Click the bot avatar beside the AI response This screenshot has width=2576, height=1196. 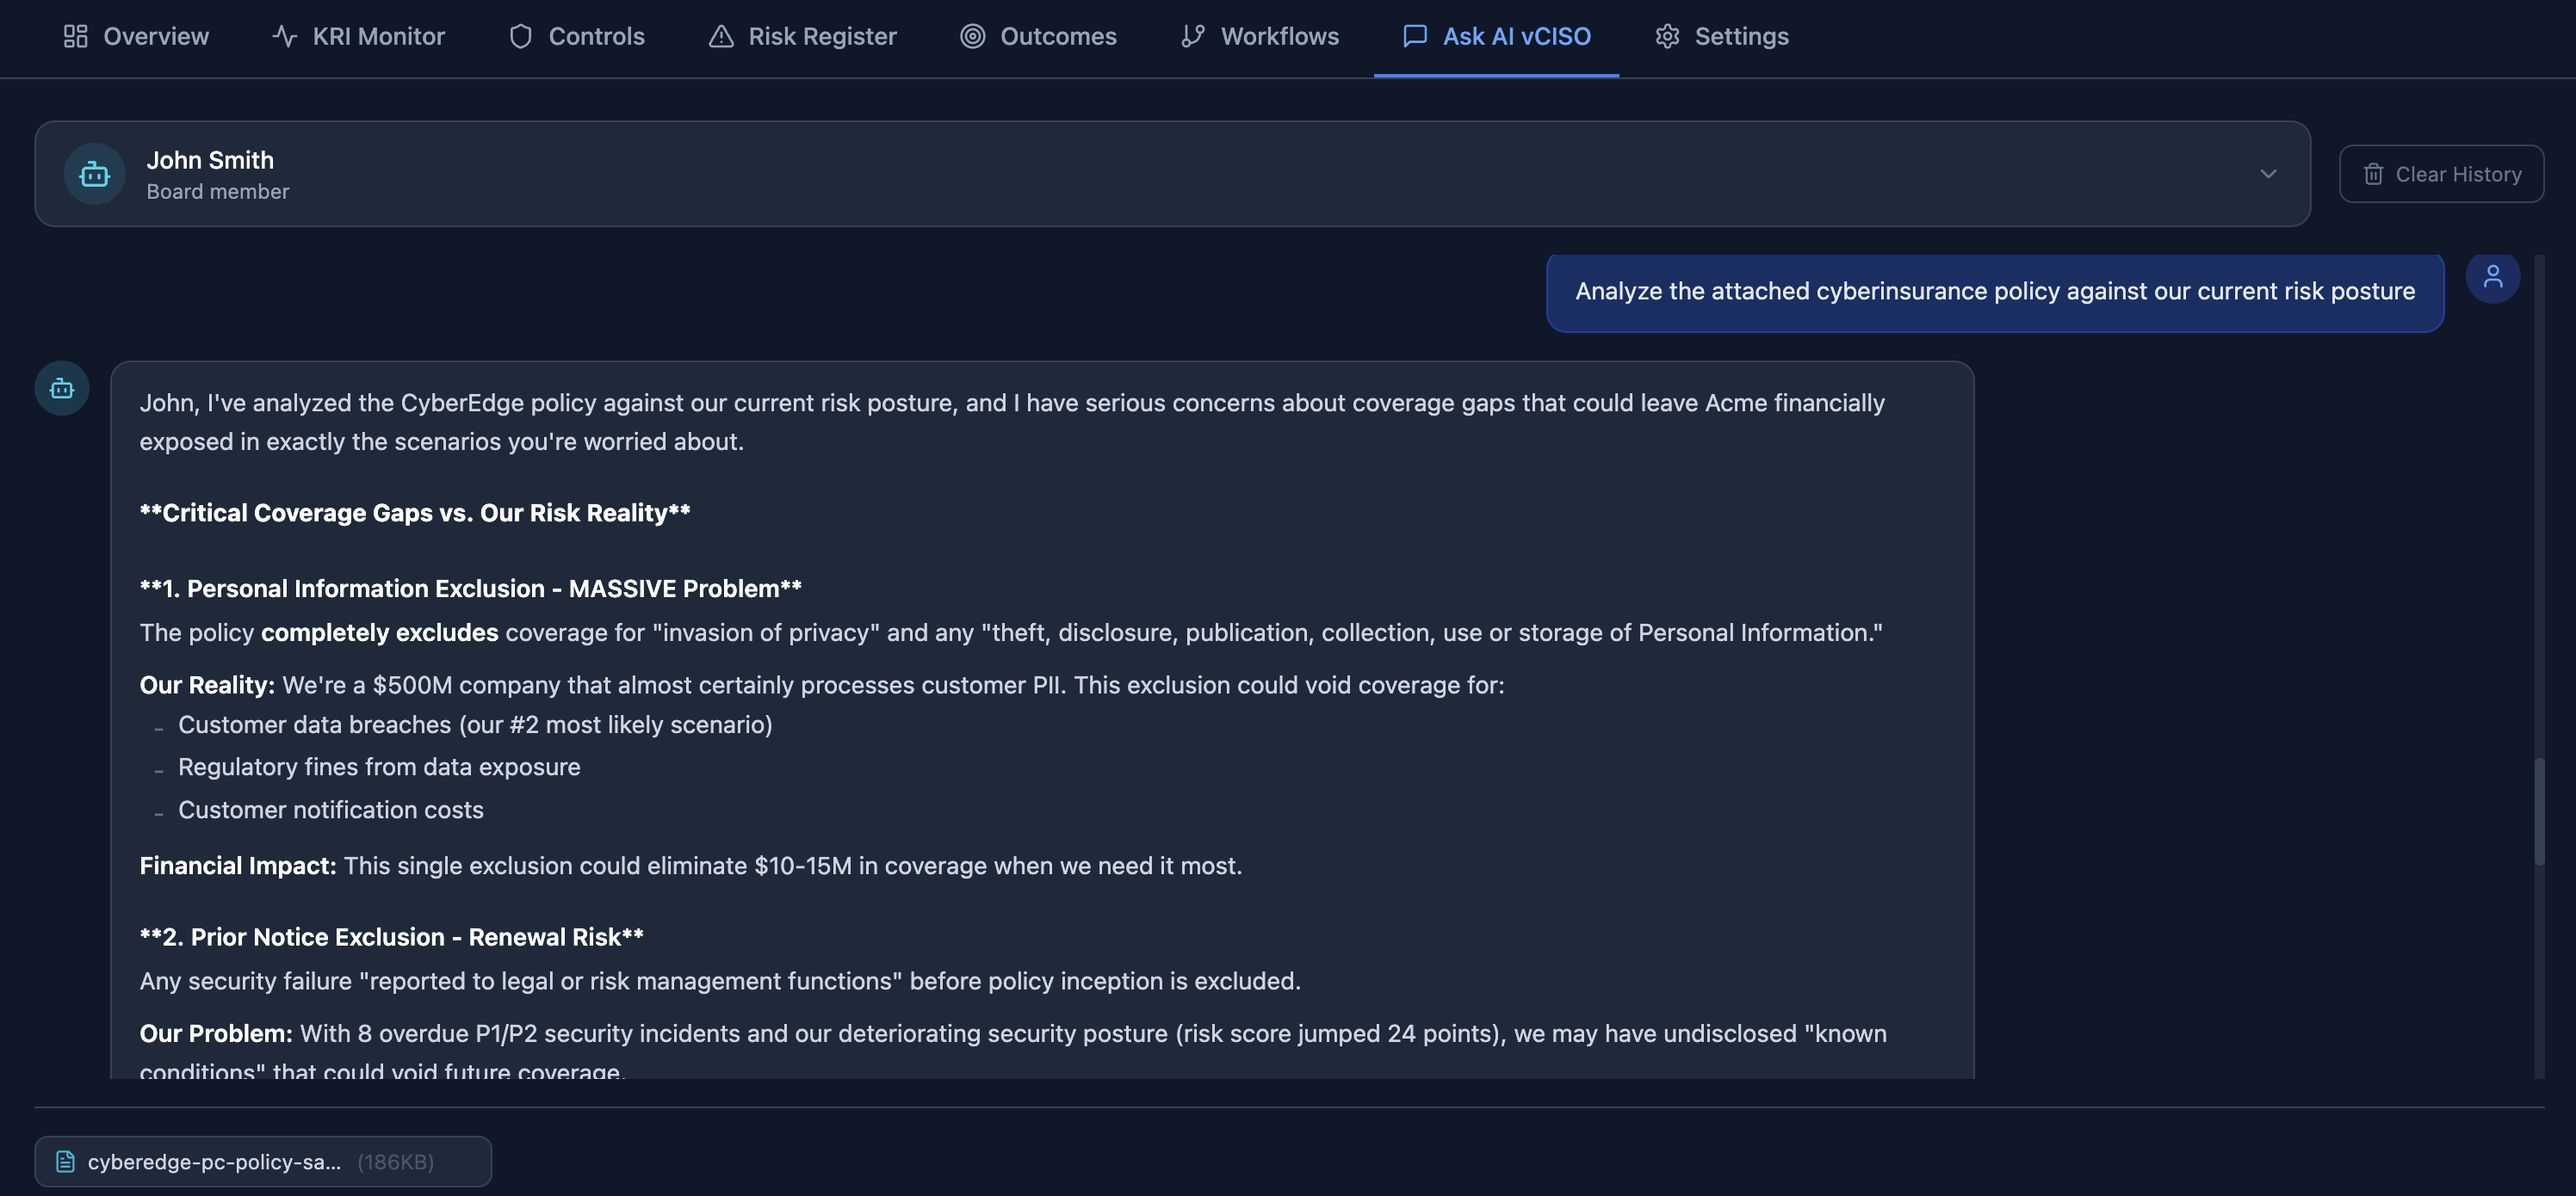click(61, 388)
